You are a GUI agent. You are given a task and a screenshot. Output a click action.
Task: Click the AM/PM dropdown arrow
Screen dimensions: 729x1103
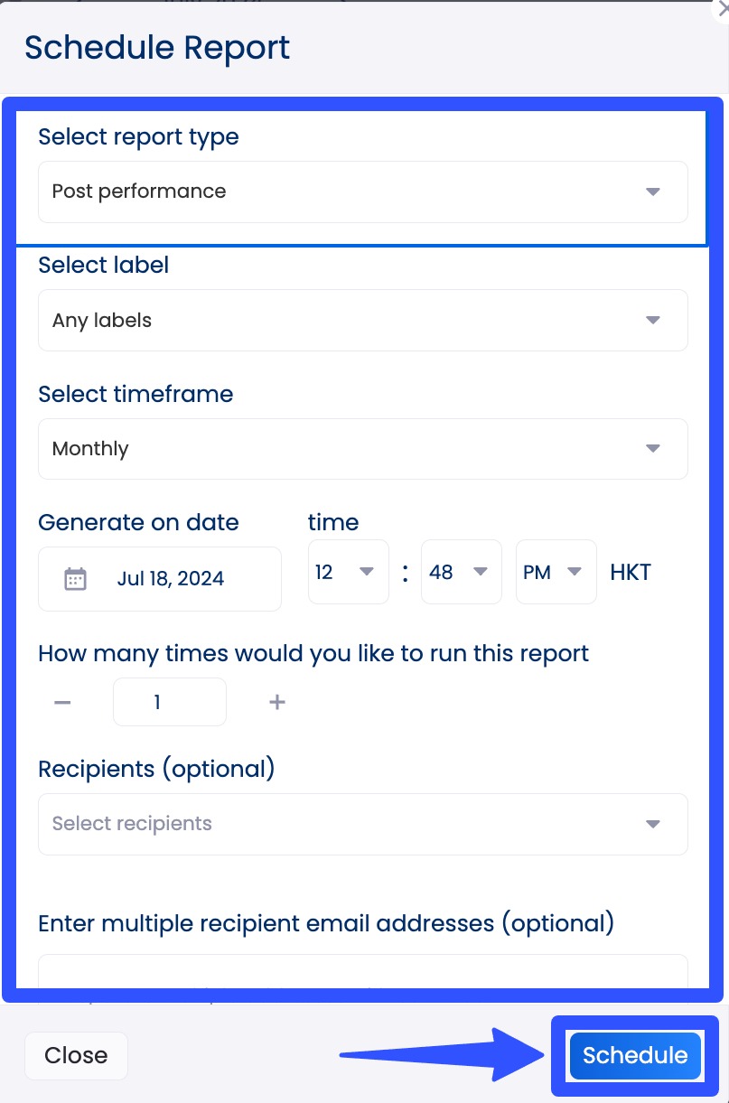(x=575, y=571)
